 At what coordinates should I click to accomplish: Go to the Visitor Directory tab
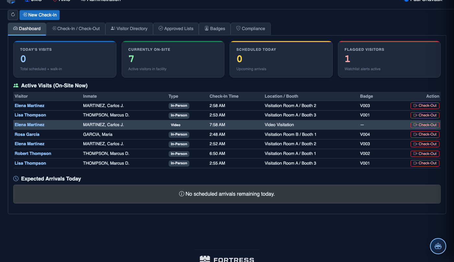pyautogui.click(x=129, y=28)
